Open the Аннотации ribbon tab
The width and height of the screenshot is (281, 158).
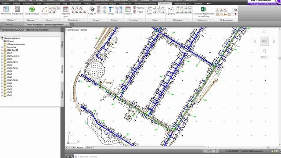(28, 4)
